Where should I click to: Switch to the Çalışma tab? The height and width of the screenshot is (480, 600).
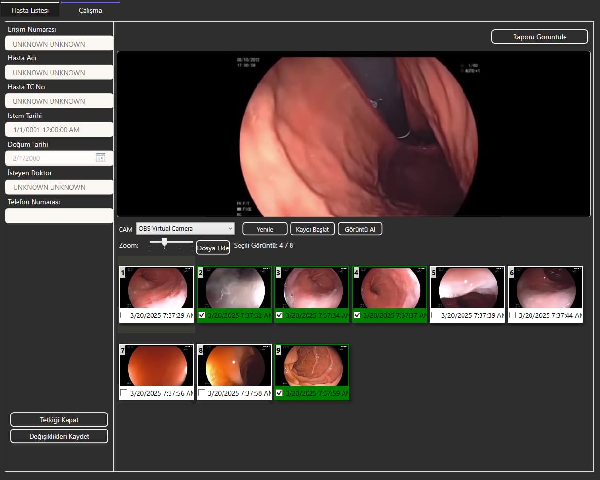pyautogui.click(x=90, y=10)
